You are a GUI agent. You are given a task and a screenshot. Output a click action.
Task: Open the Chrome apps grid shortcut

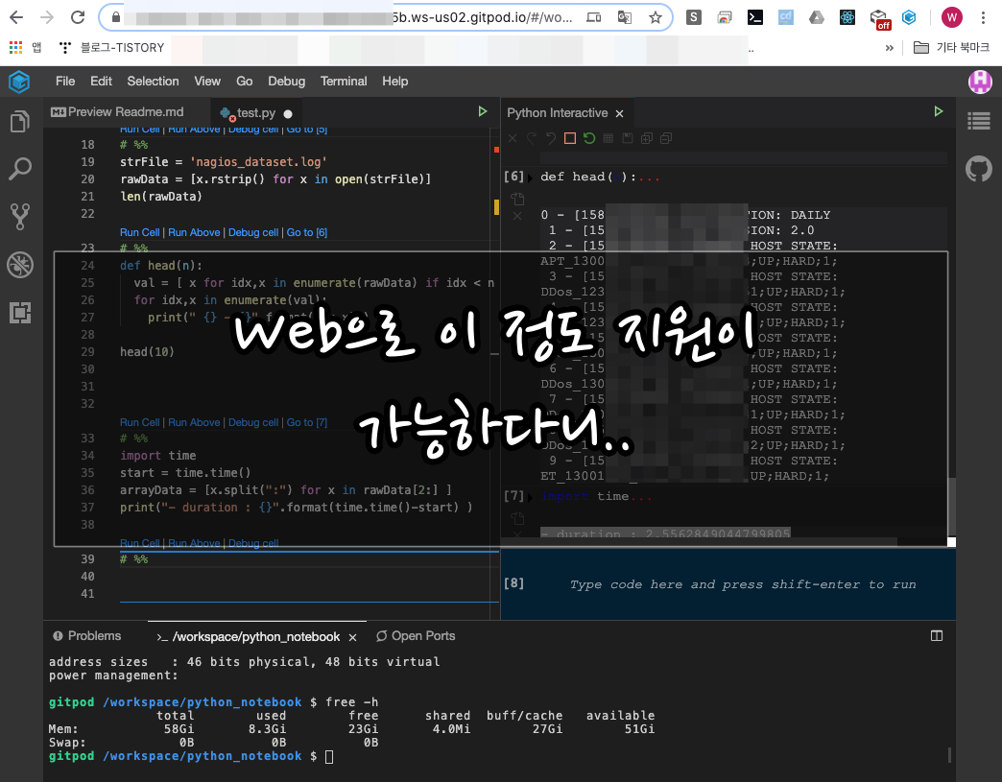click(16, 47)
